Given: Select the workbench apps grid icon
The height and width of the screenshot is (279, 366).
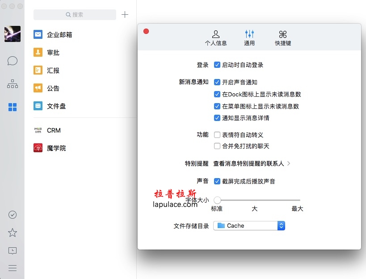Looking at the screenshot, I should pos(13,107).
